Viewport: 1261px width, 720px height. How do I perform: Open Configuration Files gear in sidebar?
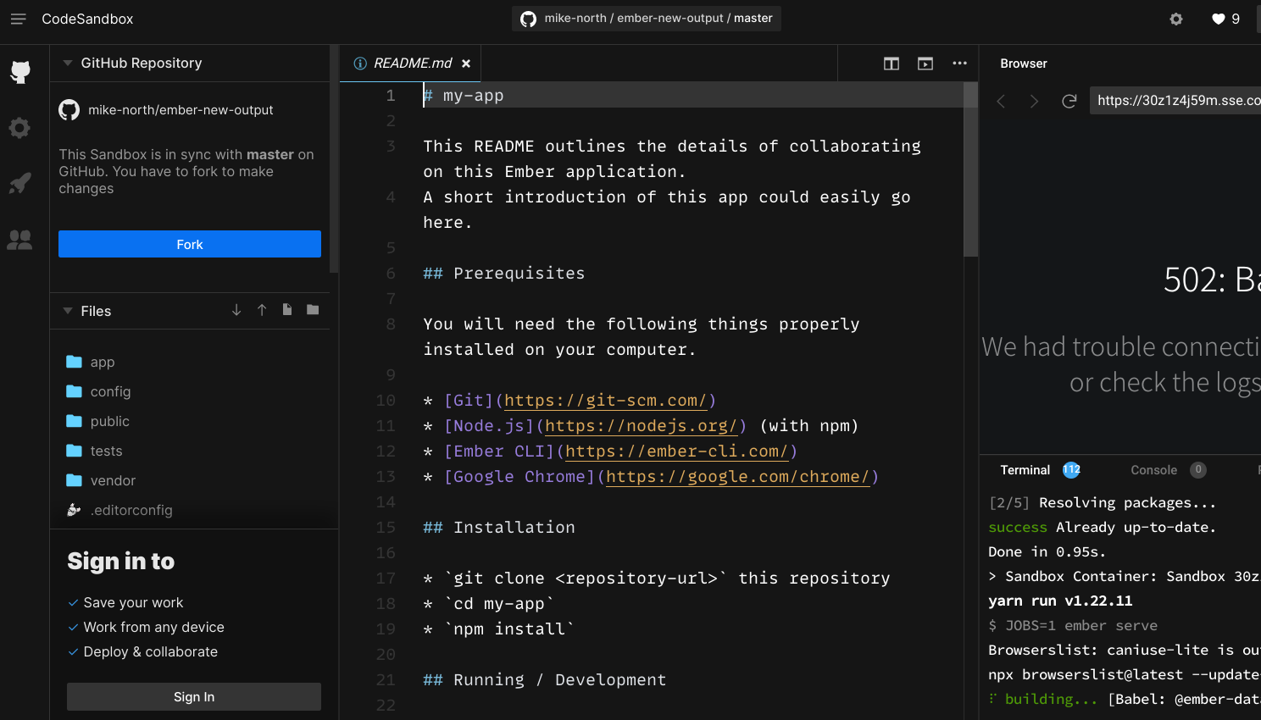(x=20, y=128)
